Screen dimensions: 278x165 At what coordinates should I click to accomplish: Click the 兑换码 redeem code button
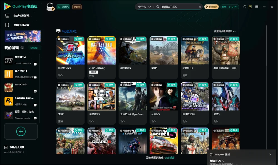63,7
